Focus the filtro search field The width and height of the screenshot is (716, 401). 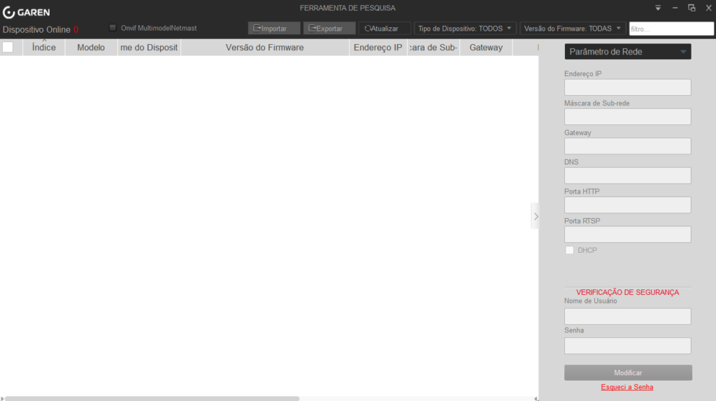[x=671, y=29]
